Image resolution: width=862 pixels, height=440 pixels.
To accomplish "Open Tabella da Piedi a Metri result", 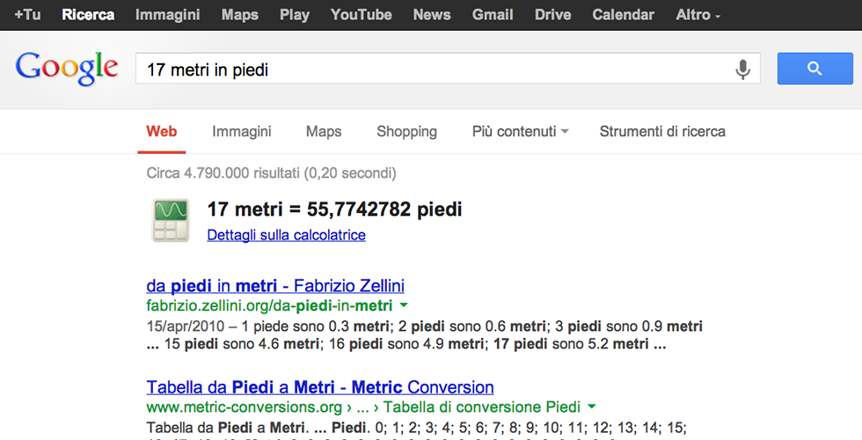I will coord(320,387).
